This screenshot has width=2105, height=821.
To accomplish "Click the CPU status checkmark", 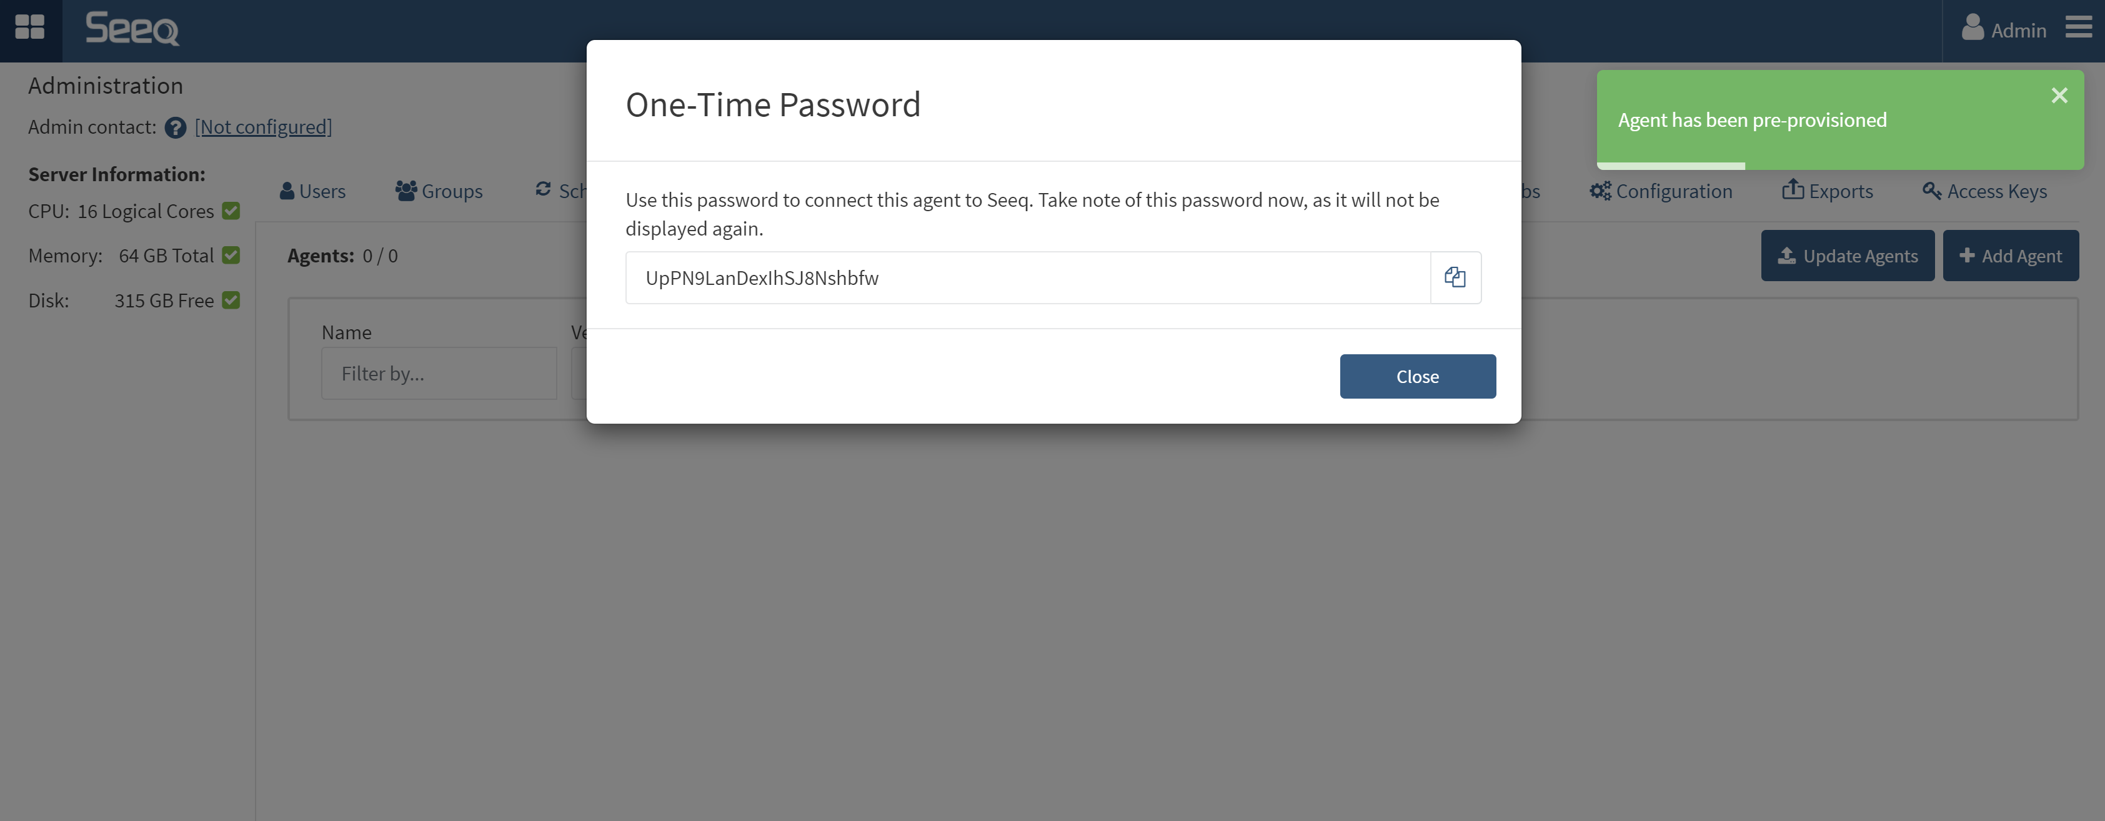I will (x=231, y=211).
